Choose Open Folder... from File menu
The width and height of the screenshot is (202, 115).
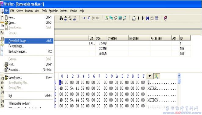point(29,77)
